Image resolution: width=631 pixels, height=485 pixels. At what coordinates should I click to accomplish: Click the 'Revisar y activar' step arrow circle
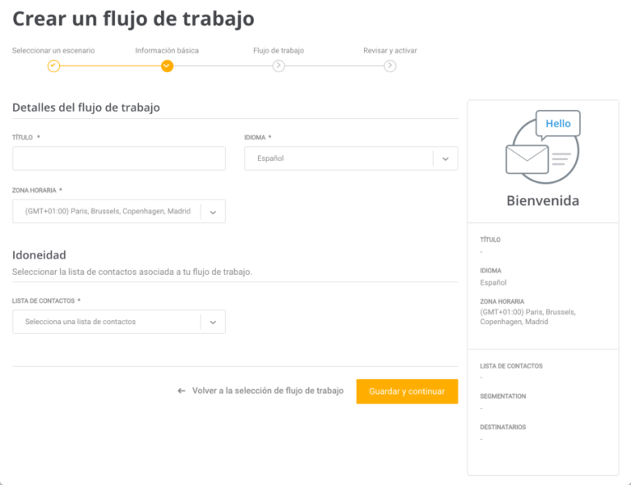pyautogui.click(x=389, y=66)
